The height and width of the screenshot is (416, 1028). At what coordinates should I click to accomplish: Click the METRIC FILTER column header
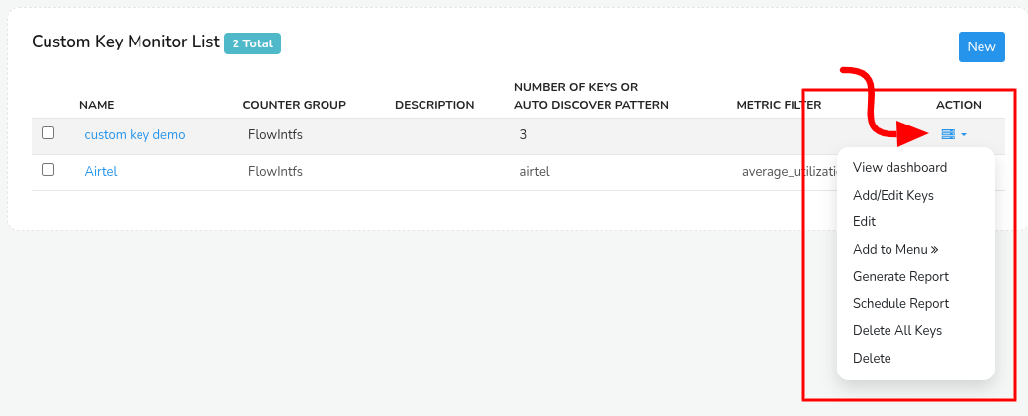coord(779,105)
